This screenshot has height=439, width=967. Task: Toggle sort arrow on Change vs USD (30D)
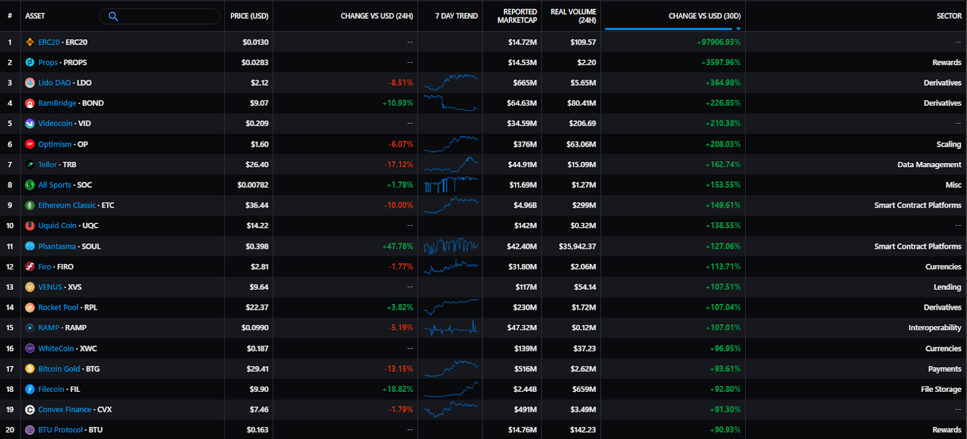[x=739, y=28]
